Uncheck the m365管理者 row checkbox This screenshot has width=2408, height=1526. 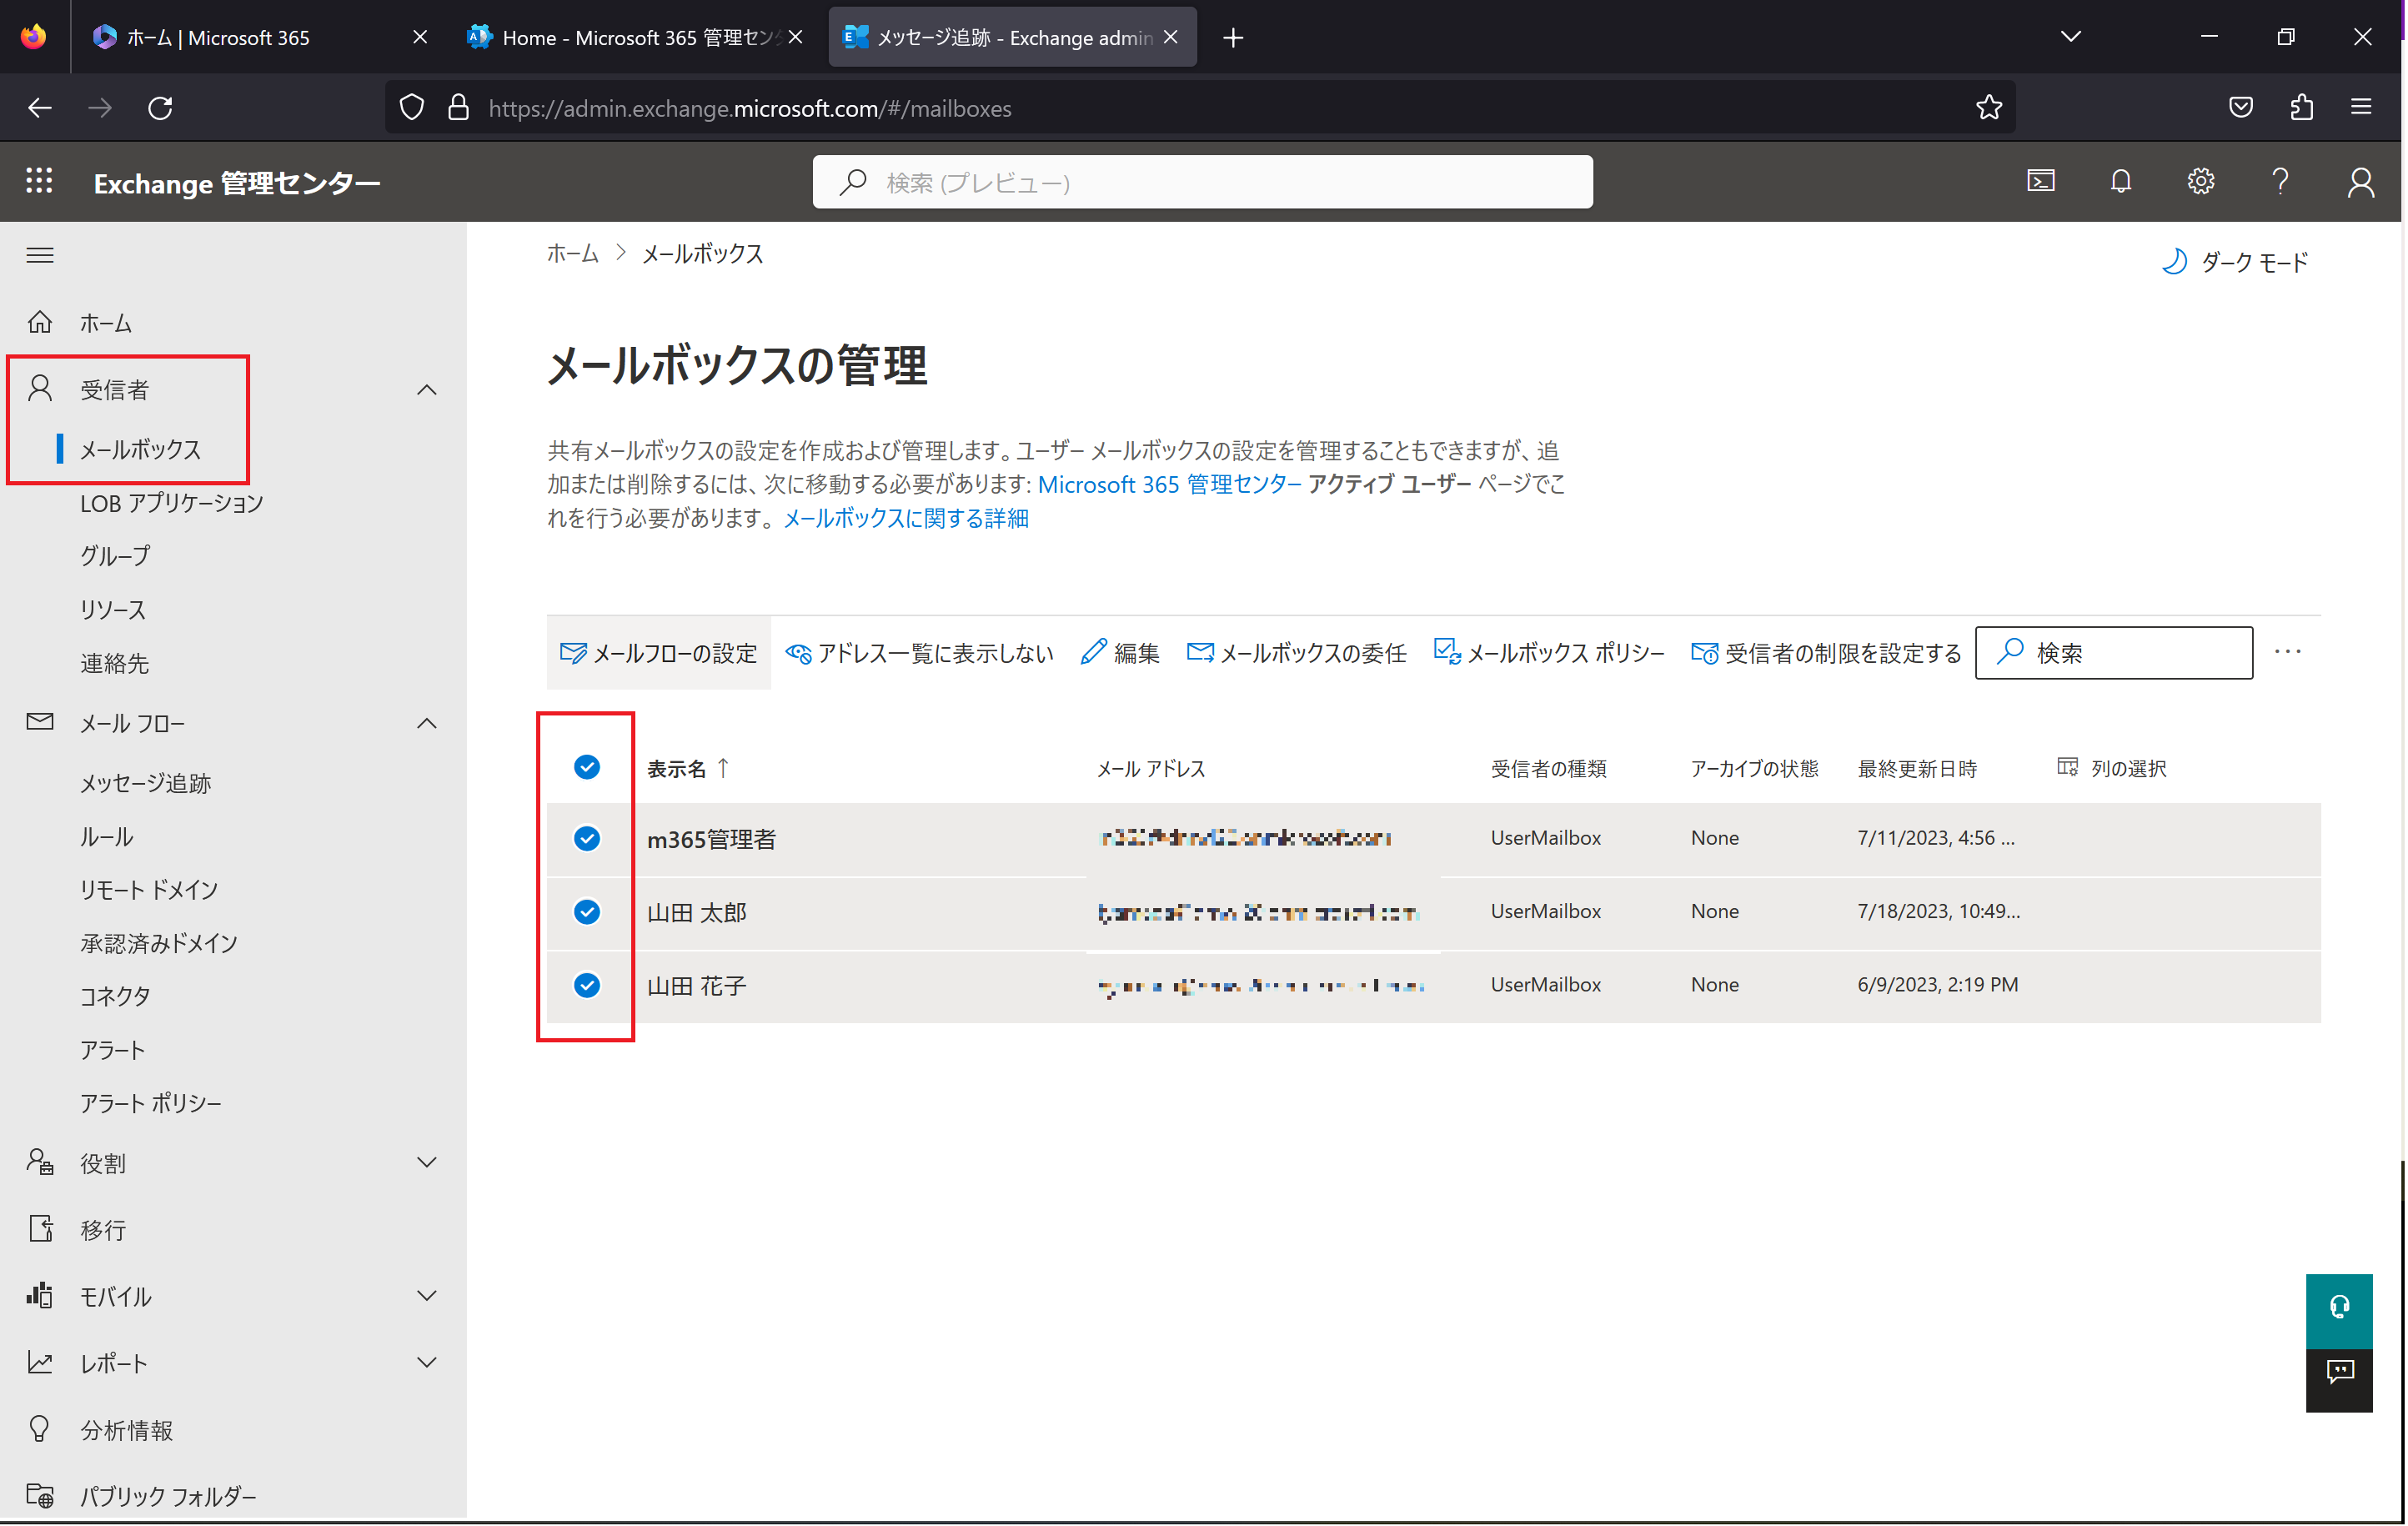[587, 838]
